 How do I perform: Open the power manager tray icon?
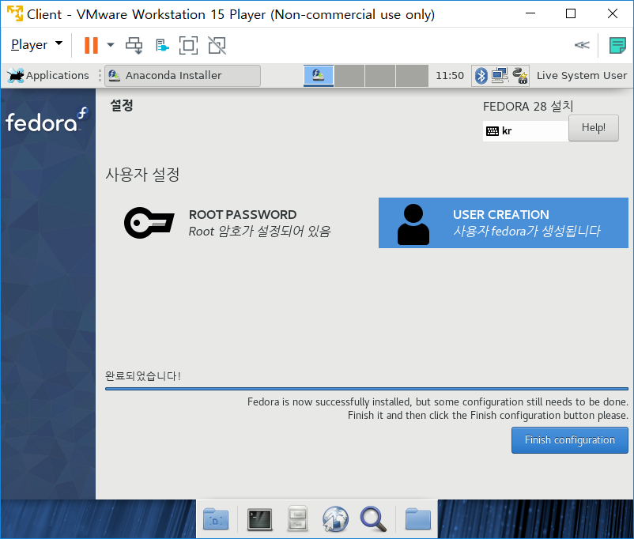[x=520, y=76]
